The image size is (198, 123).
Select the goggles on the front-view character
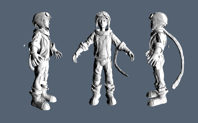[102, 14]
